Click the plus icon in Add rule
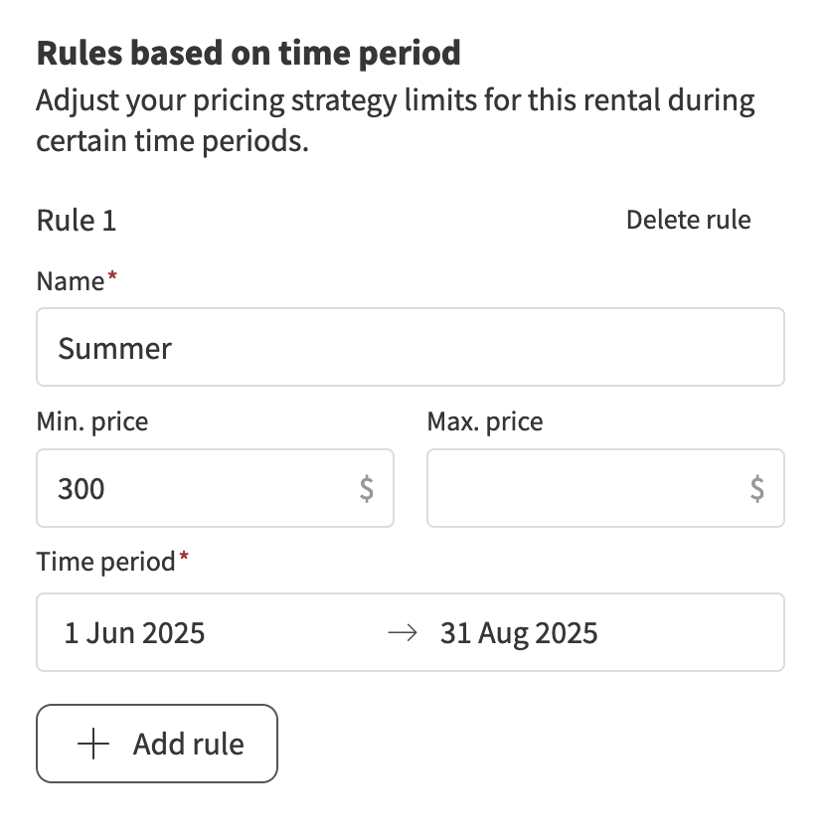The height and width of the screenshot is (837, 827). click(x=93, y=745)
